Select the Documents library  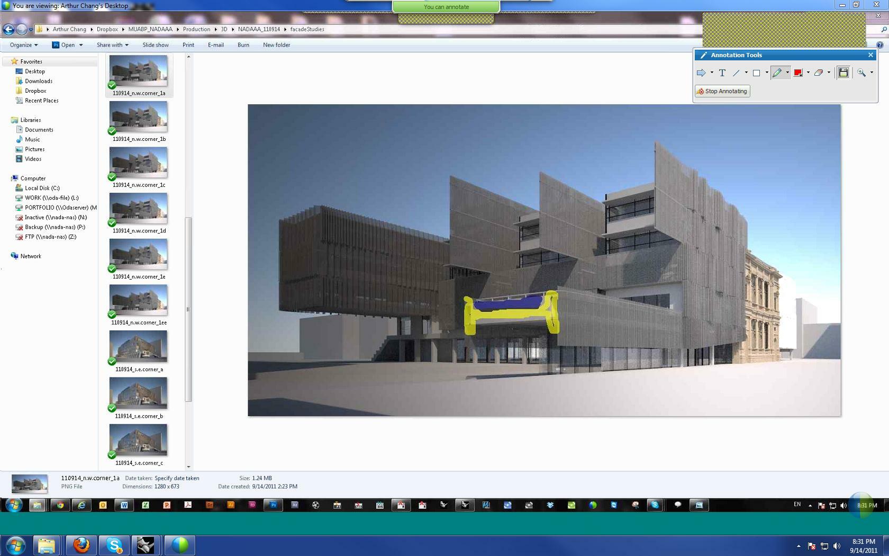tap(39, 130)
